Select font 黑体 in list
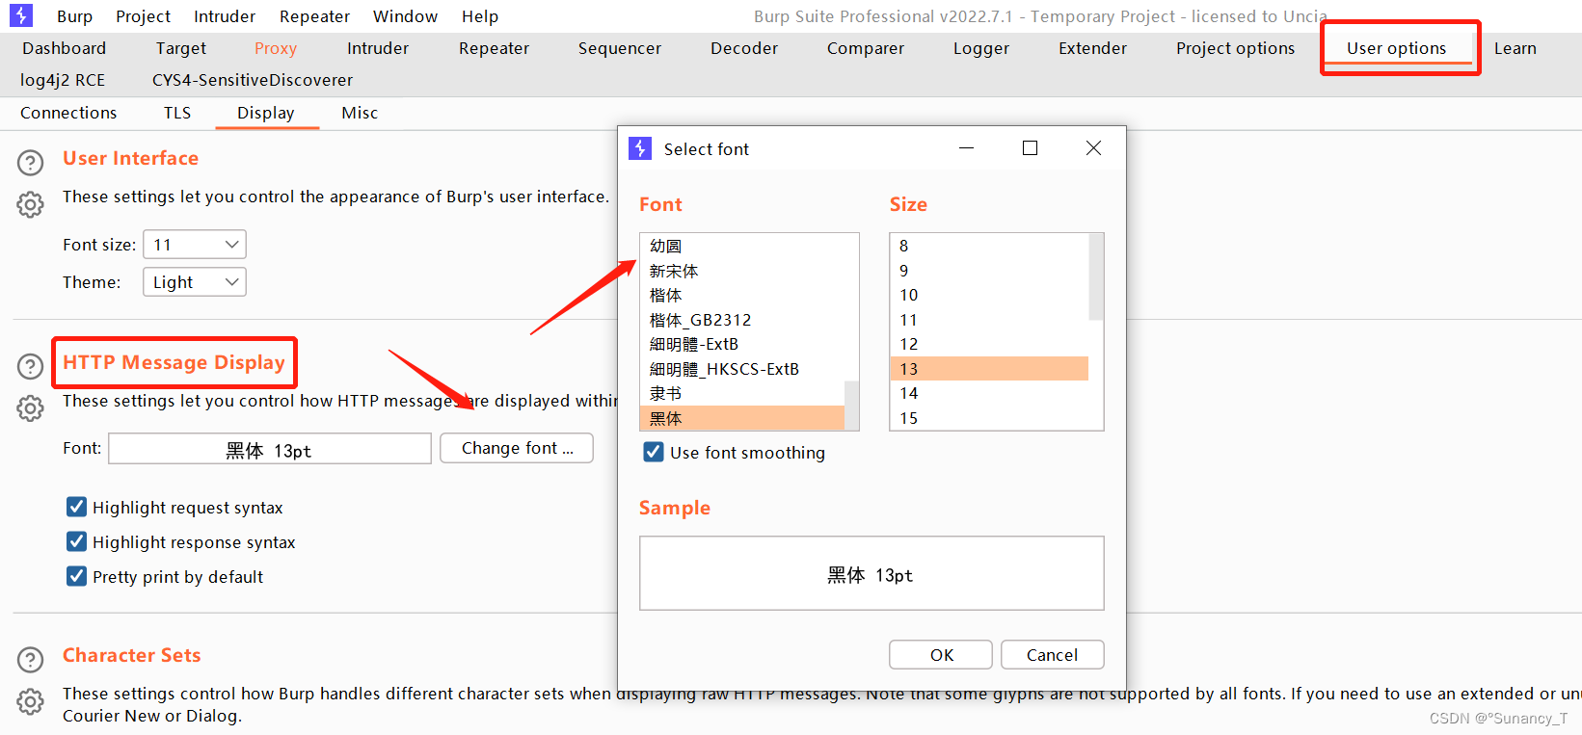 (741, 418)
